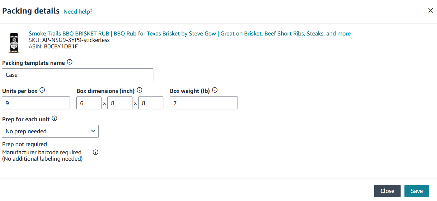Click the Box weight field showing 7
The width and height of the screenshot is (437, 201).
pos(204,103)
